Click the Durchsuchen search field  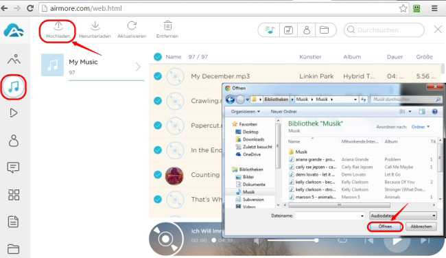point(384,30)
